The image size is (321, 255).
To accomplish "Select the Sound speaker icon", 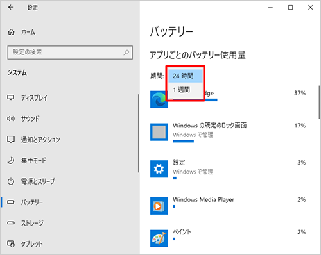I will (x=11, y=119).
